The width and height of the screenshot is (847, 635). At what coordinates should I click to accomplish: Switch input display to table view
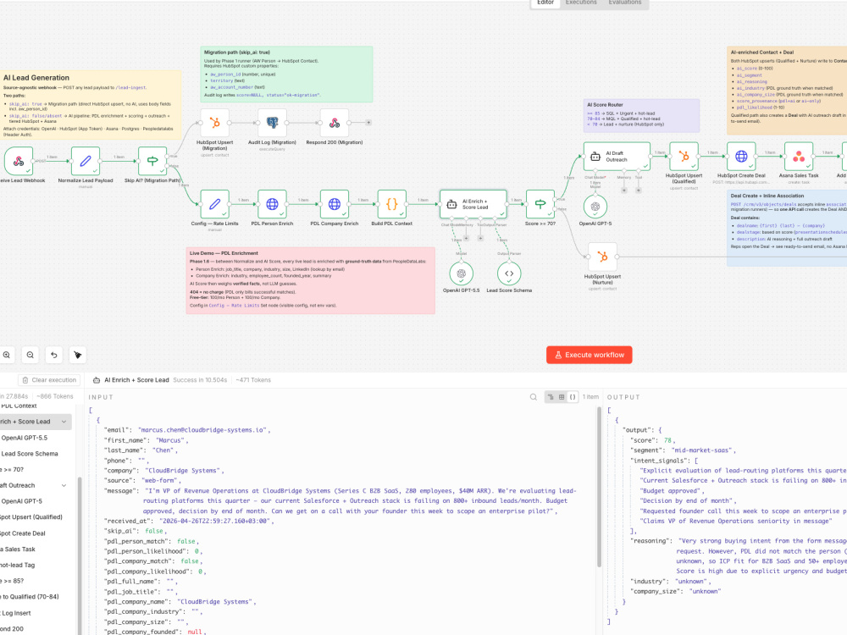coord(562,397)
